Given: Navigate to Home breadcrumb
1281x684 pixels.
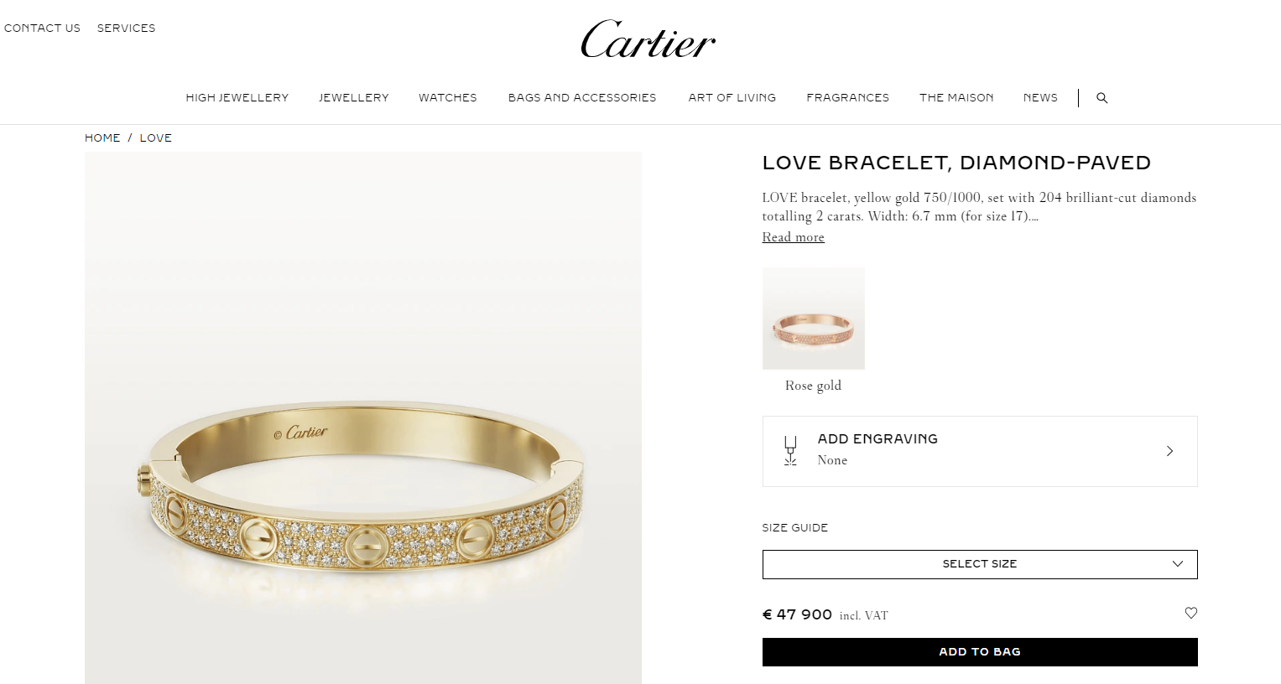Looking at the screenshot, I should click(102, 138).
